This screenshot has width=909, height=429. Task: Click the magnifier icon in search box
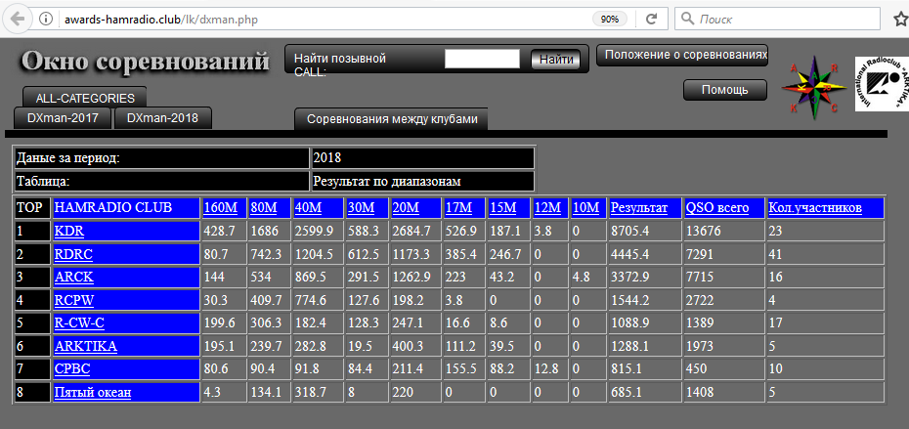click(x=687, y=19)
